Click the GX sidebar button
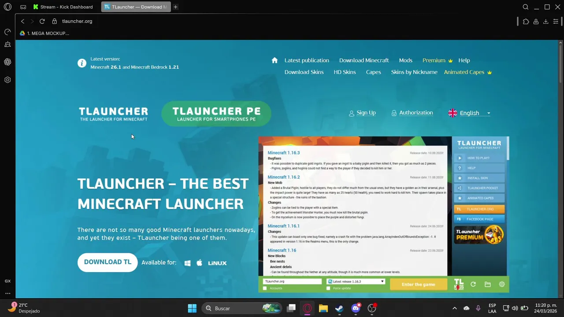Screen dimensions: 564x317 tap(7, 281)
